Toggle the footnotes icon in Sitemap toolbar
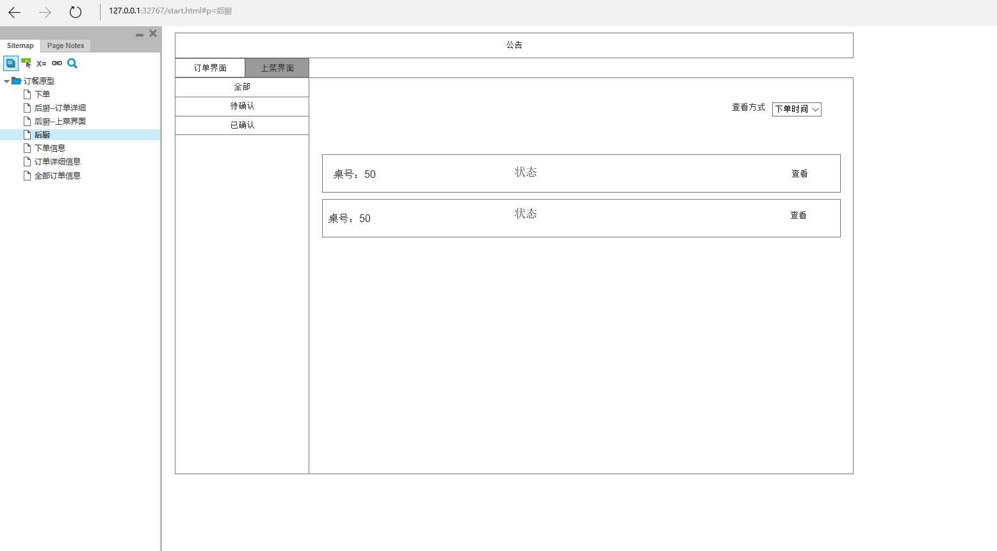 tap(11, 63)
